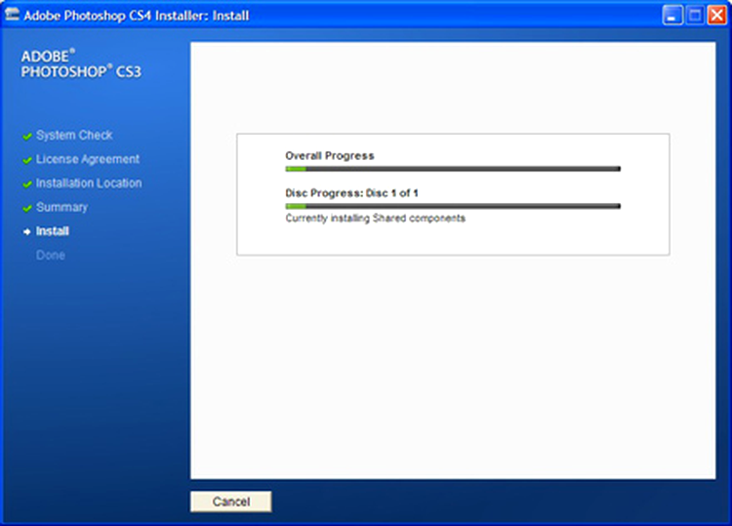Screen dimensions: 732x526
Task: Click the Overall Progress label
Action: tap(330, 156)
